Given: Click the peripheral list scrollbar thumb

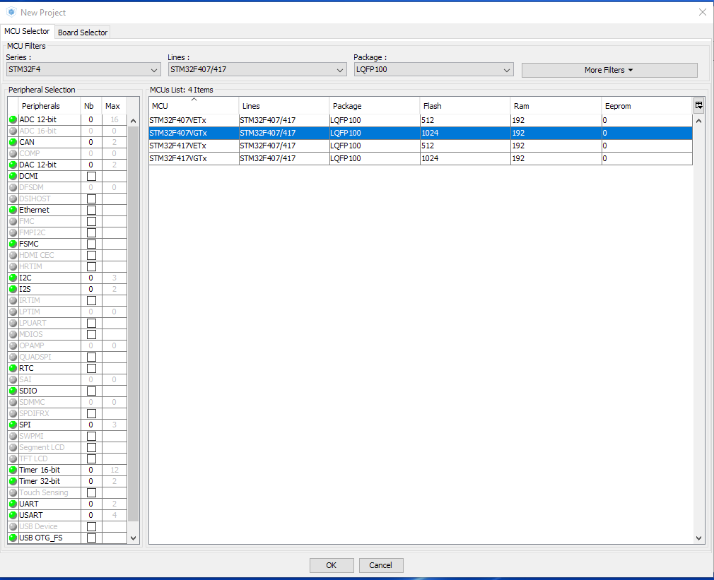Looking at the screenshot, I should [133, 324].
